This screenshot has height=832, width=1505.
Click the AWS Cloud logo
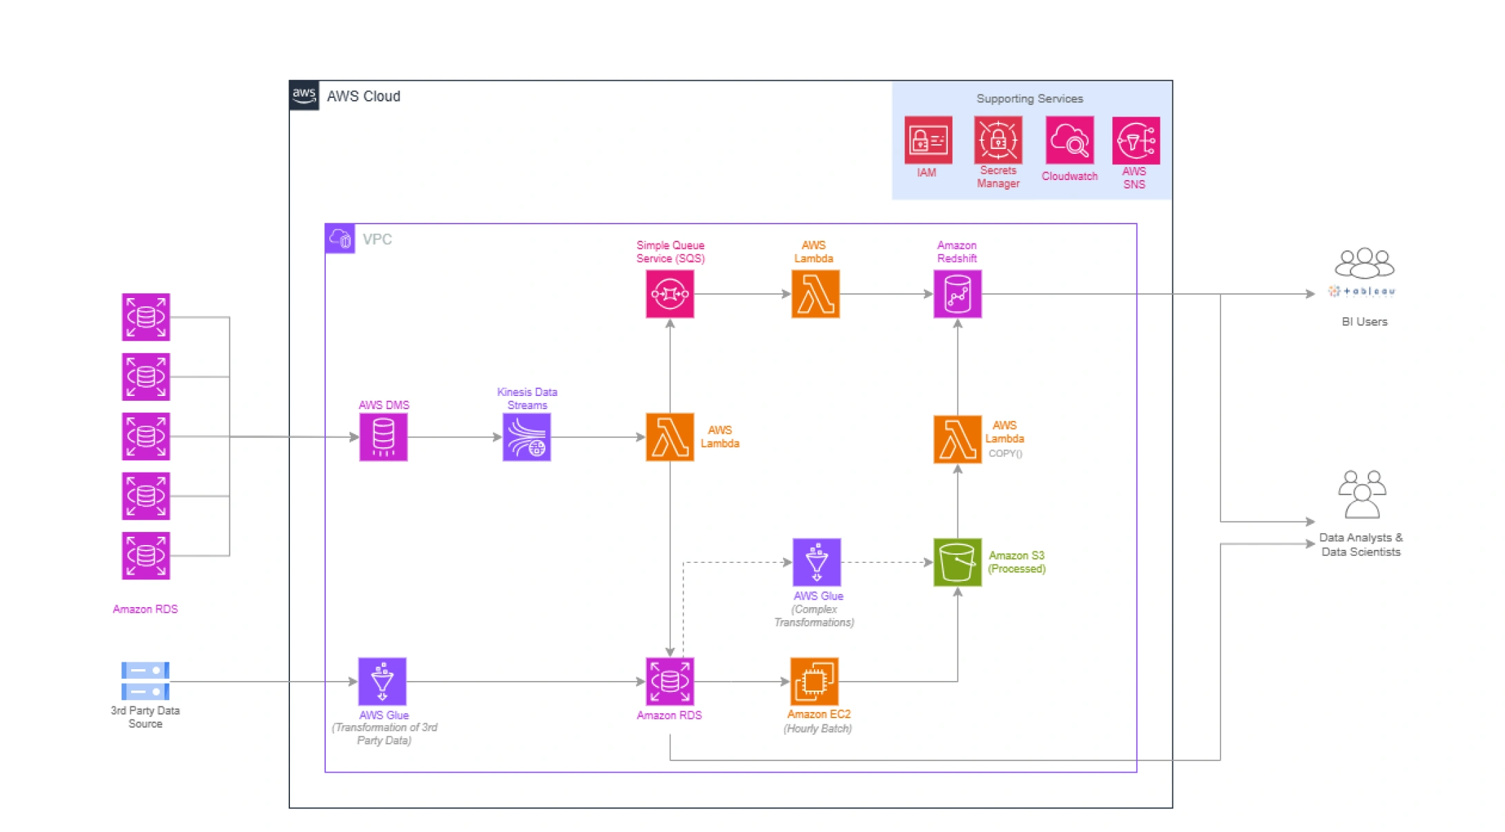tap(304, 95)
